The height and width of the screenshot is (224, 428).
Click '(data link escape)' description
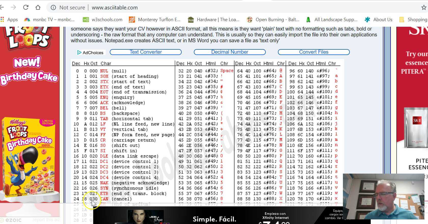135,156
